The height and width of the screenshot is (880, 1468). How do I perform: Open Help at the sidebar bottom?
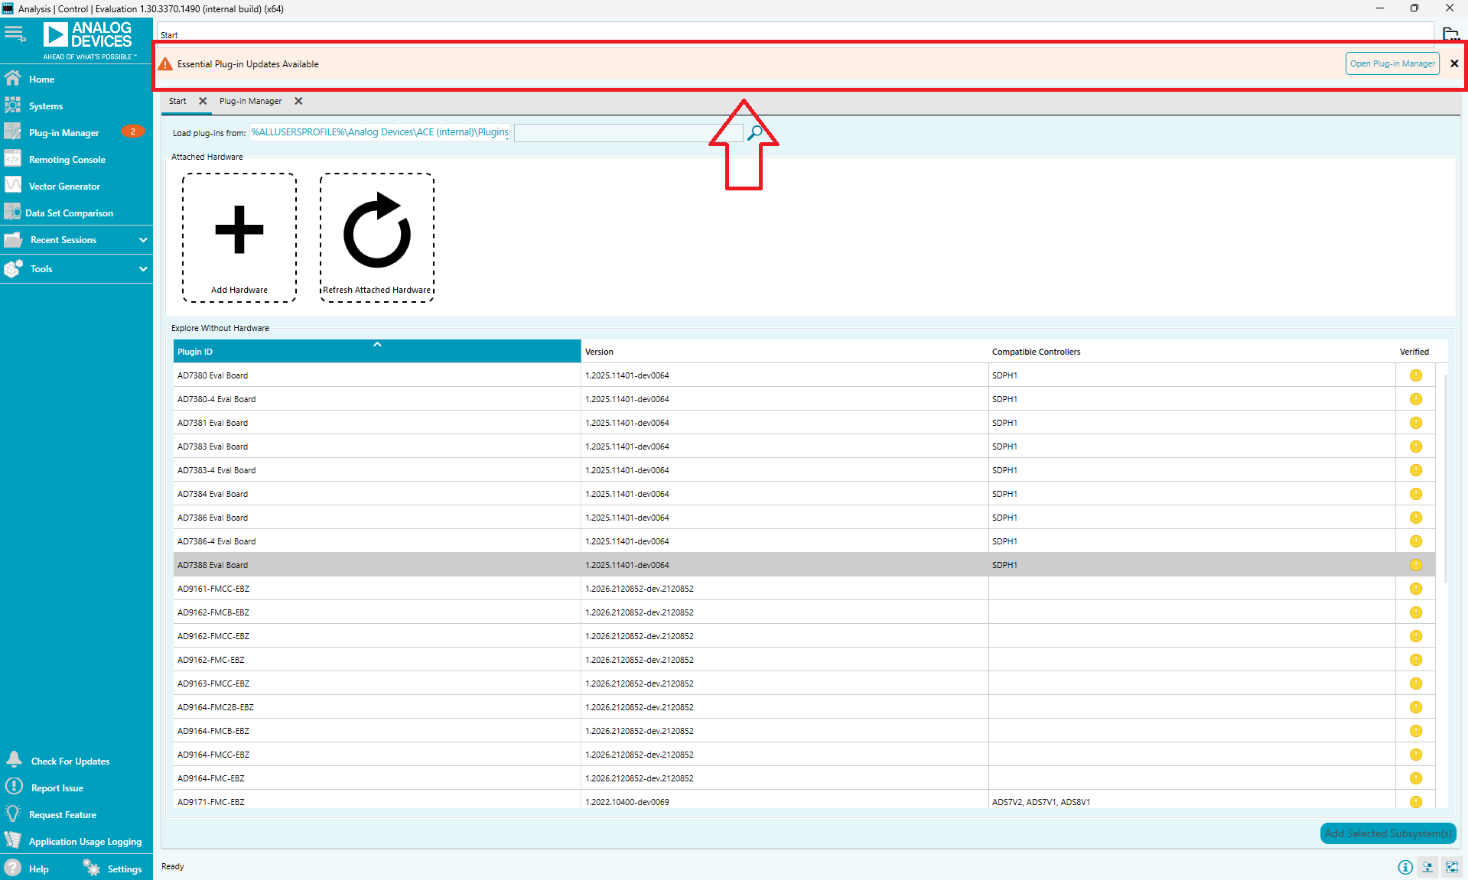click(28, 869)
